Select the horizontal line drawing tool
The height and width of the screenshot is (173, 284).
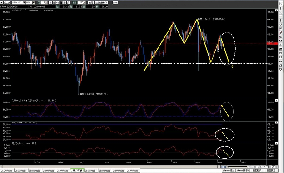click(x=280, y=16)
